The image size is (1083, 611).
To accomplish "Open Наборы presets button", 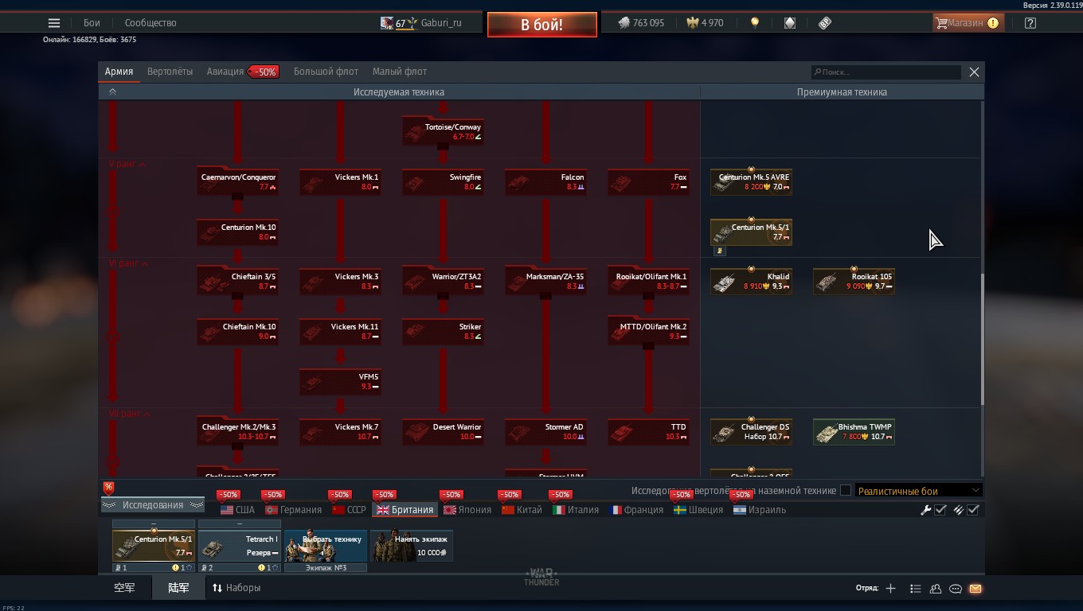I will (236, 588).
